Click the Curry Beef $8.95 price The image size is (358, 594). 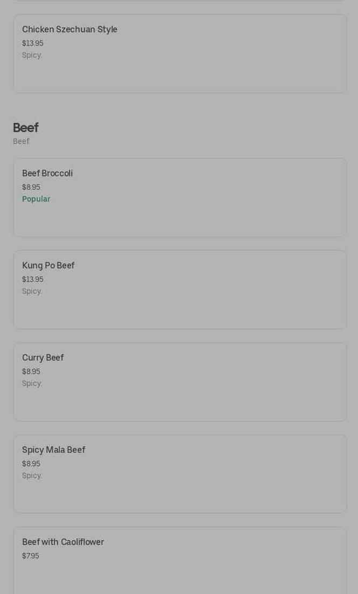[31, 371]
